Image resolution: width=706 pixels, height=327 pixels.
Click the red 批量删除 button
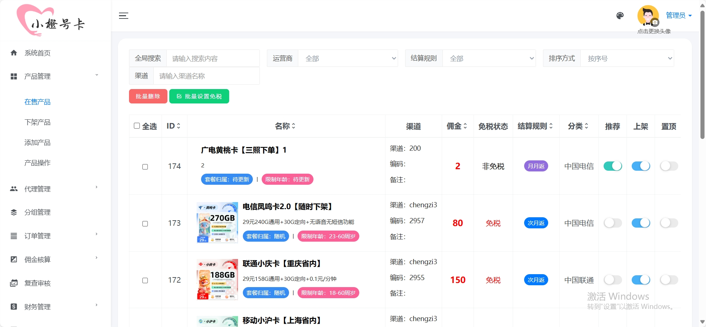(x=148, y=96)
